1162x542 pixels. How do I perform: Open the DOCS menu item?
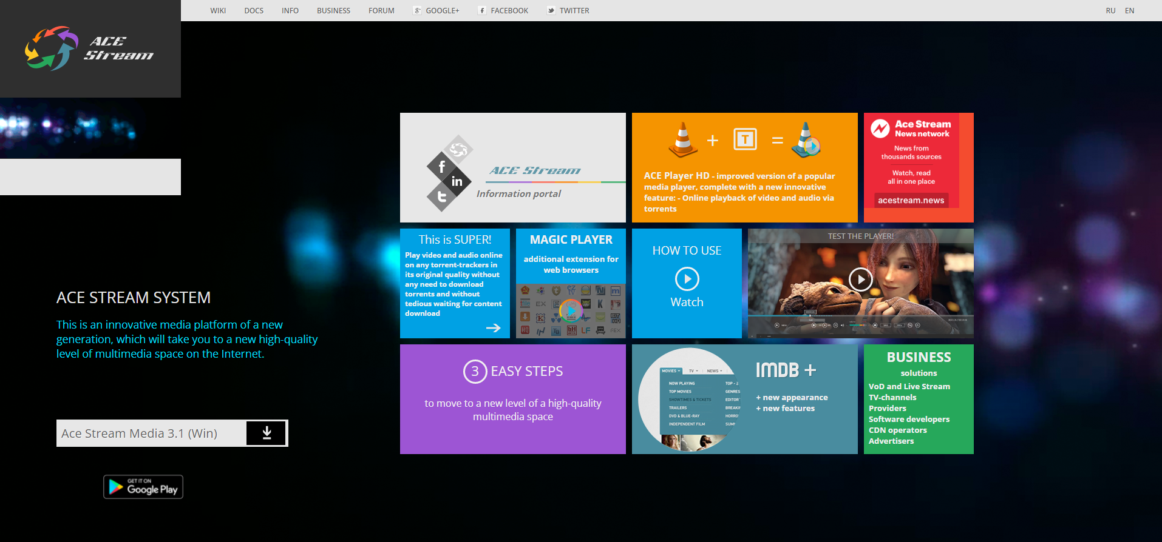point(254,11)
